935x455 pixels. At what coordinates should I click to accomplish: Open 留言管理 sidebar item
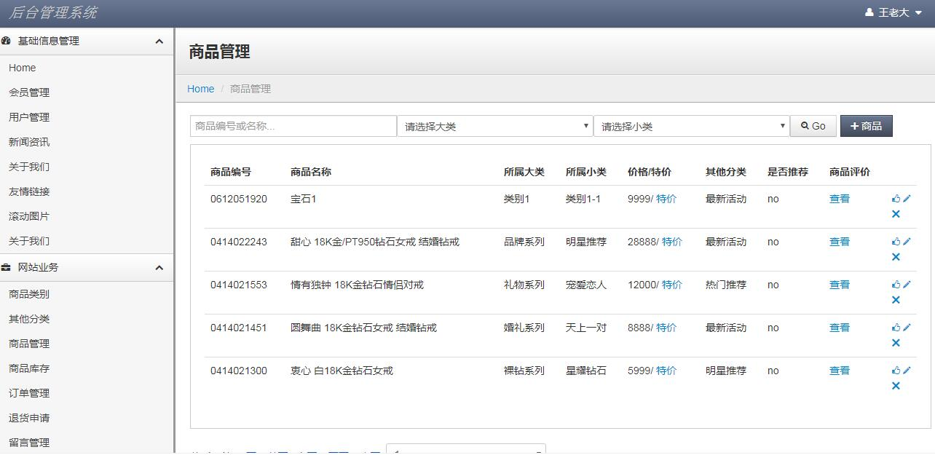[x=29, y=443]
